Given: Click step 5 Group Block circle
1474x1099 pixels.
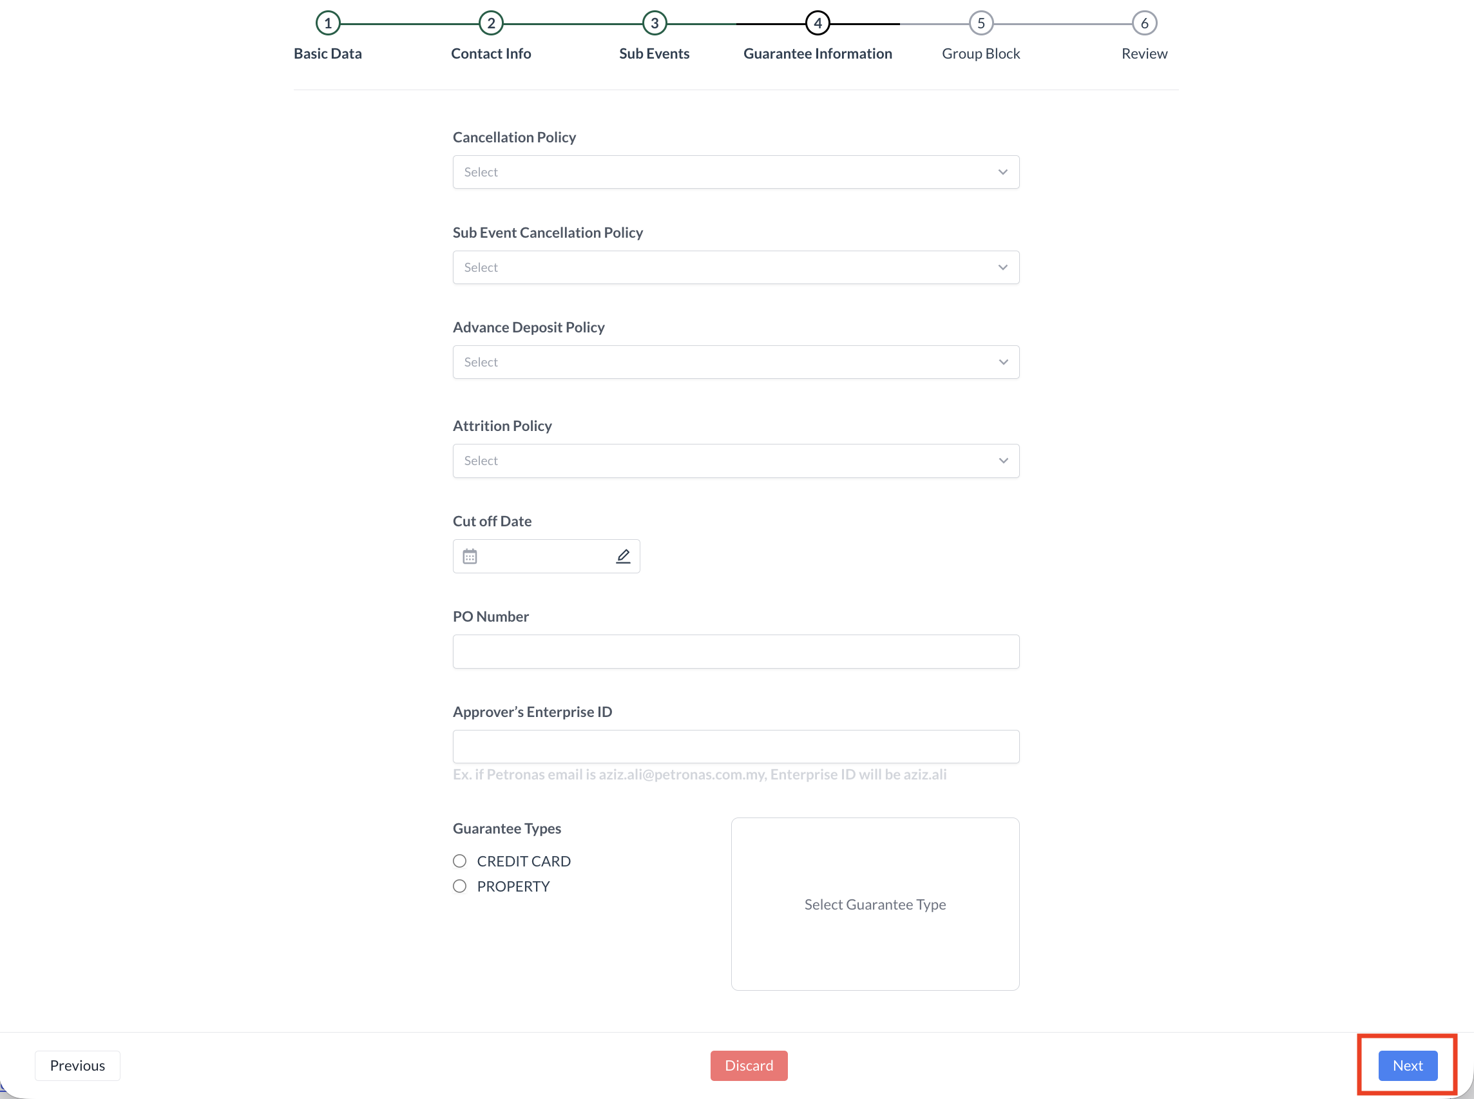Looking at the screenshot, I should click(981, 23).
